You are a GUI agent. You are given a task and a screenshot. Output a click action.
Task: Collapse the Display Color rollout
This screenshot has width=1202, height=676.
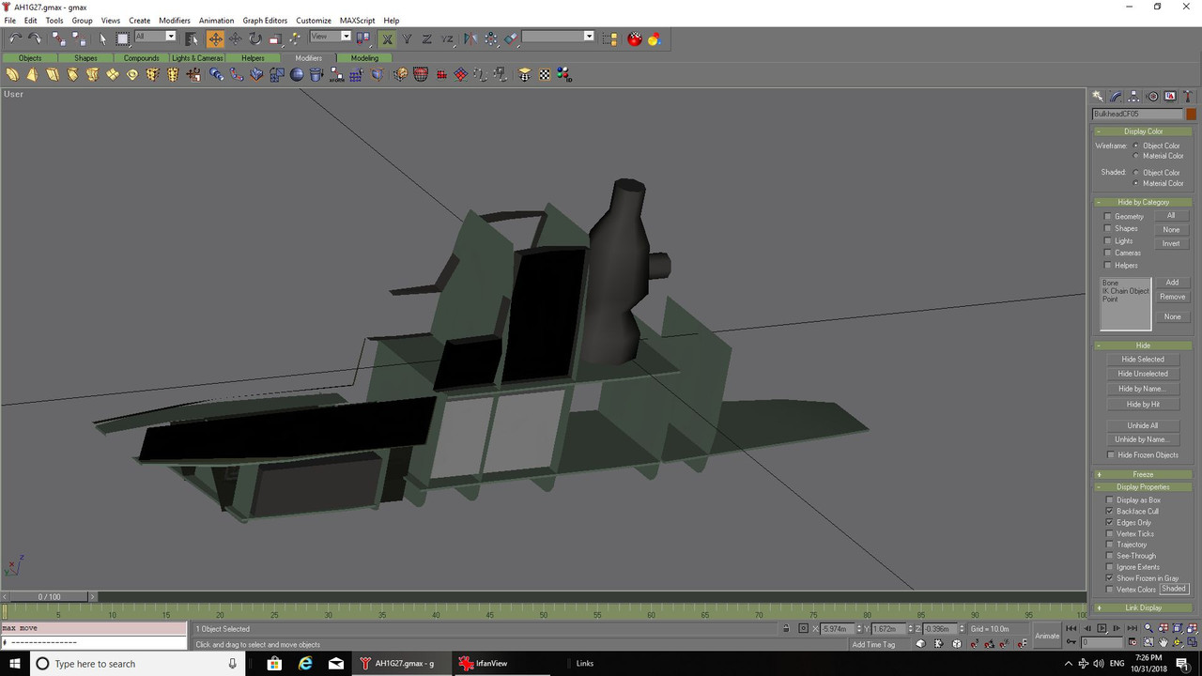tap(1143, 131)
